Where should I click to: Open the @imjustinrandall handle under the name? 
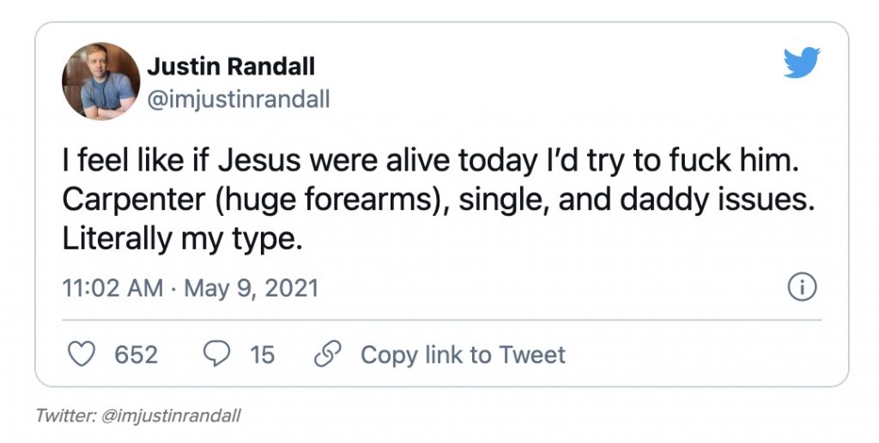[239, 99]
